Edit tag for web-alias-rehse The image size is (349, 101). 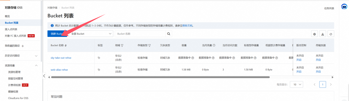[x=99, y=70]
